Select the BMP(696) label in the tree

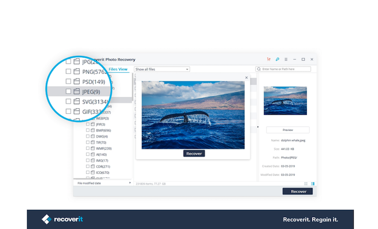pos(103,131)
